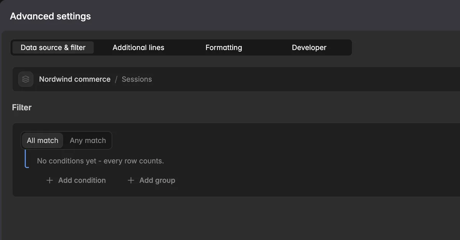This screenshot has width=460, height=240.
Task: Open the Data source & filter tab
Action: [53, 47]
